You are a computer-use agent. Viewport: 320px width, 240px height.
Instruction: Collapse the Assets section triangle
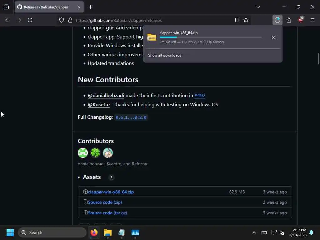click(79, 177)
